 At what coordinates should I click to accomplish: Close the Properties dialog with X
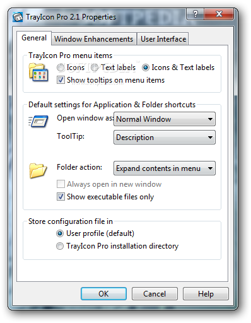[x=219, y=14]
